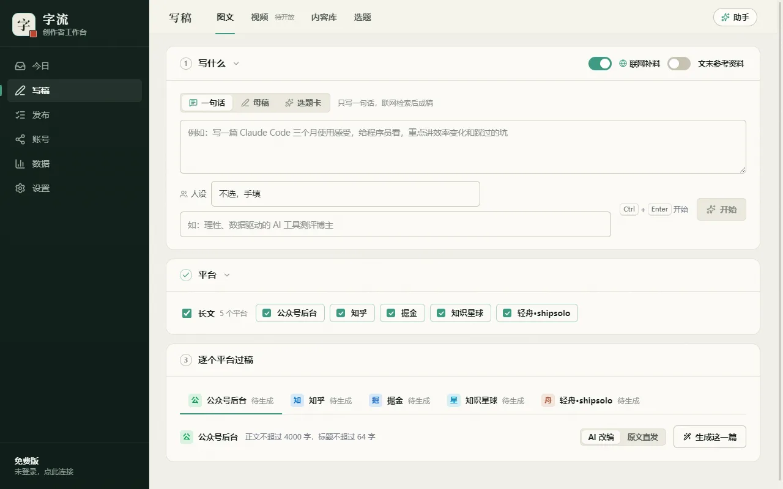The image size is (783, 489).
Task: Switch to 原文直发 mode
Action: [x=642, y=437]
